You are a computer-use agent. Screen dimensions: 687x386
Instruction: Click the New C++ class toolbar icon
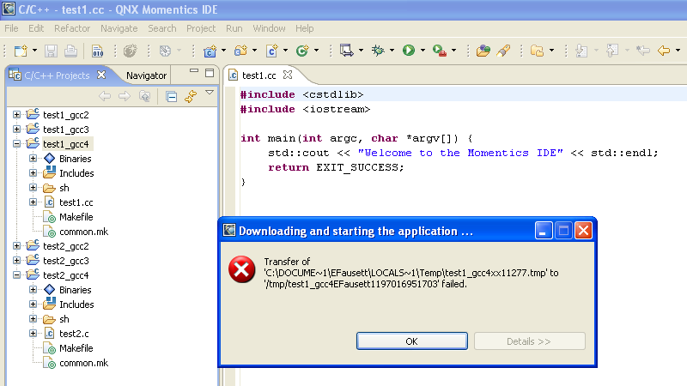click(x=271, y=51)
